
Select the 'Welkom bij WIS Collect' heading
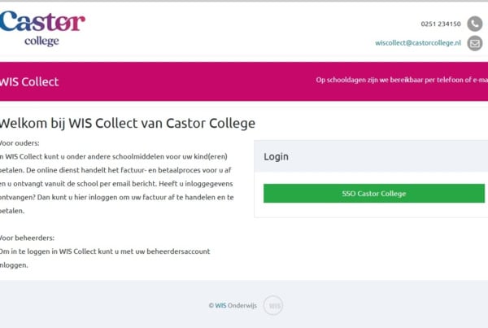128,124
